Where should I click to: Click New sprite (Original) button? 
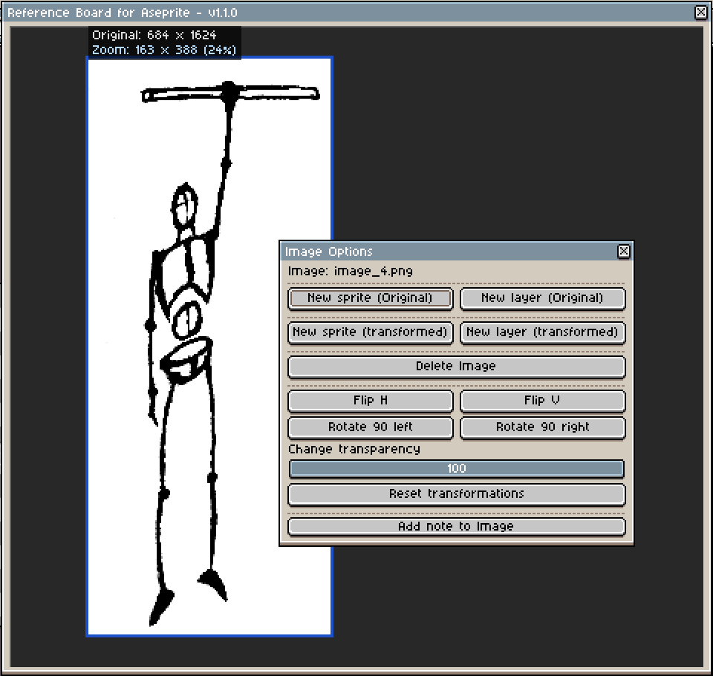[x=370, y=298]
